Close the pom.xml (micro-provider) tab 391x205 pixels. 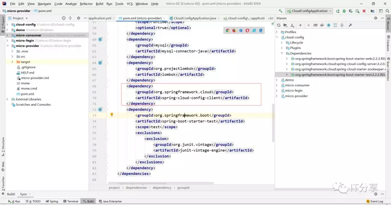(x=164, y=18)
